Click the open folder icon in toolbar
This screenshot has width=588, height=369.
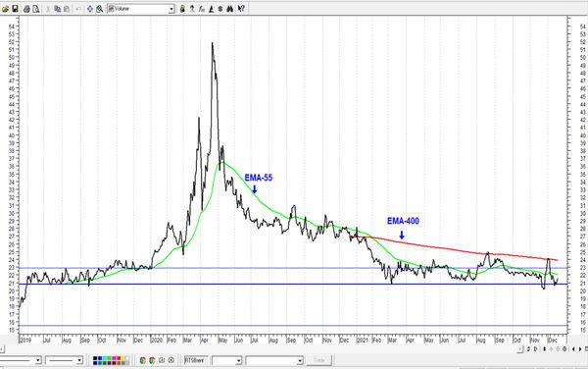[x=5, y=9]
